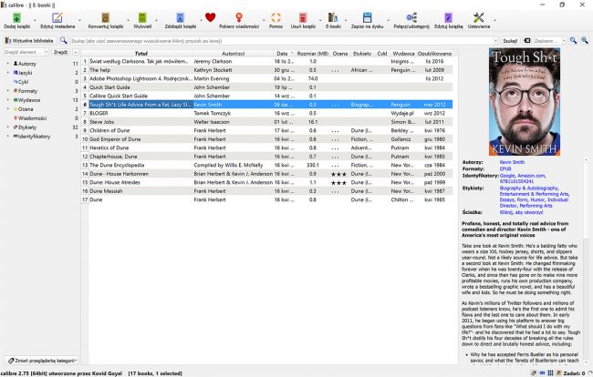Click the Połącz/udostępnij icon

tap(411, 17)
